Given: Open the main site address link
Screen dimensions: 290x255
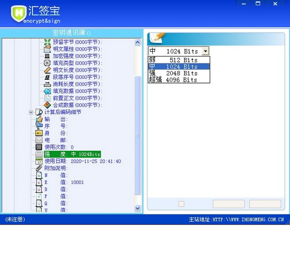Looking at the screenshot, I should tap(236, 220).
